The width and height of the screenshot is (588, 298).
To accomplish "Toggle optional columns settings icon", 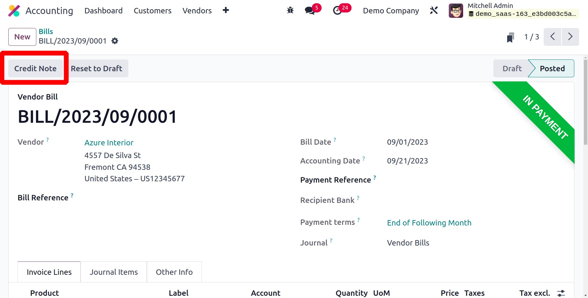I will point(561,293).
